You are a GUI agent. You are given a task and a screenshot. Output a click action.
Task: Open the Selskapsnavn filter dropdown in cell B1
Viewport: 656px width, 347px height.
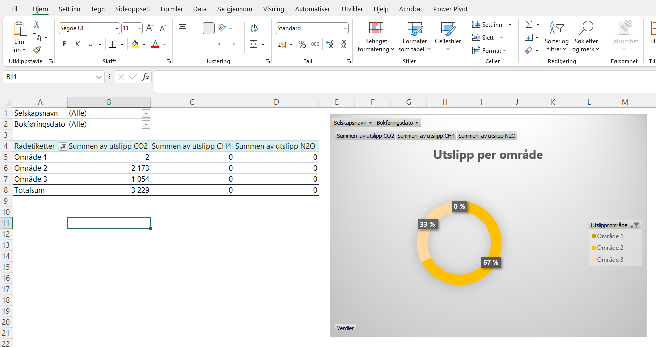click(x=146, y=113)
